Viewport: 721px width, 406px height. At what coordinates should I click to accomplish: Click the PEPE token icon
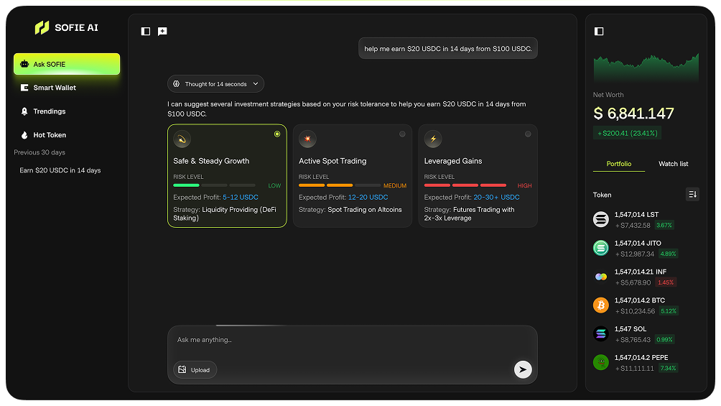(601, 362)
